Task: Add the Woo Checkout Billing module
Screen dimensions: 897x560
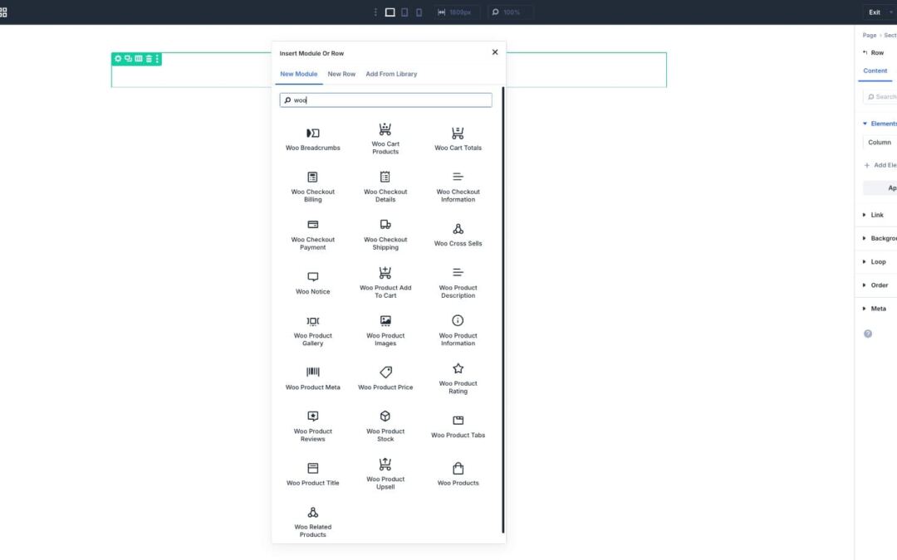Action: [313, 184]
